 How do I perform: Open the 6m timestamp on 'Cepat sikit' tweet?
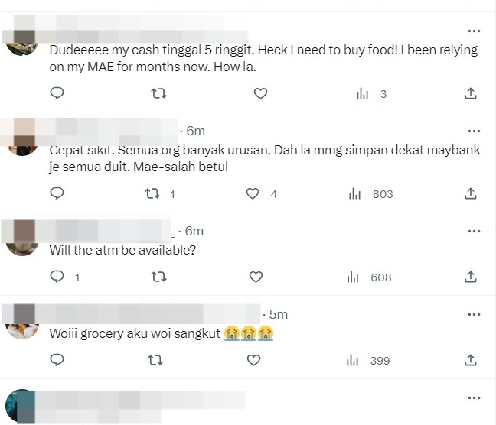(x=194, y=131)
